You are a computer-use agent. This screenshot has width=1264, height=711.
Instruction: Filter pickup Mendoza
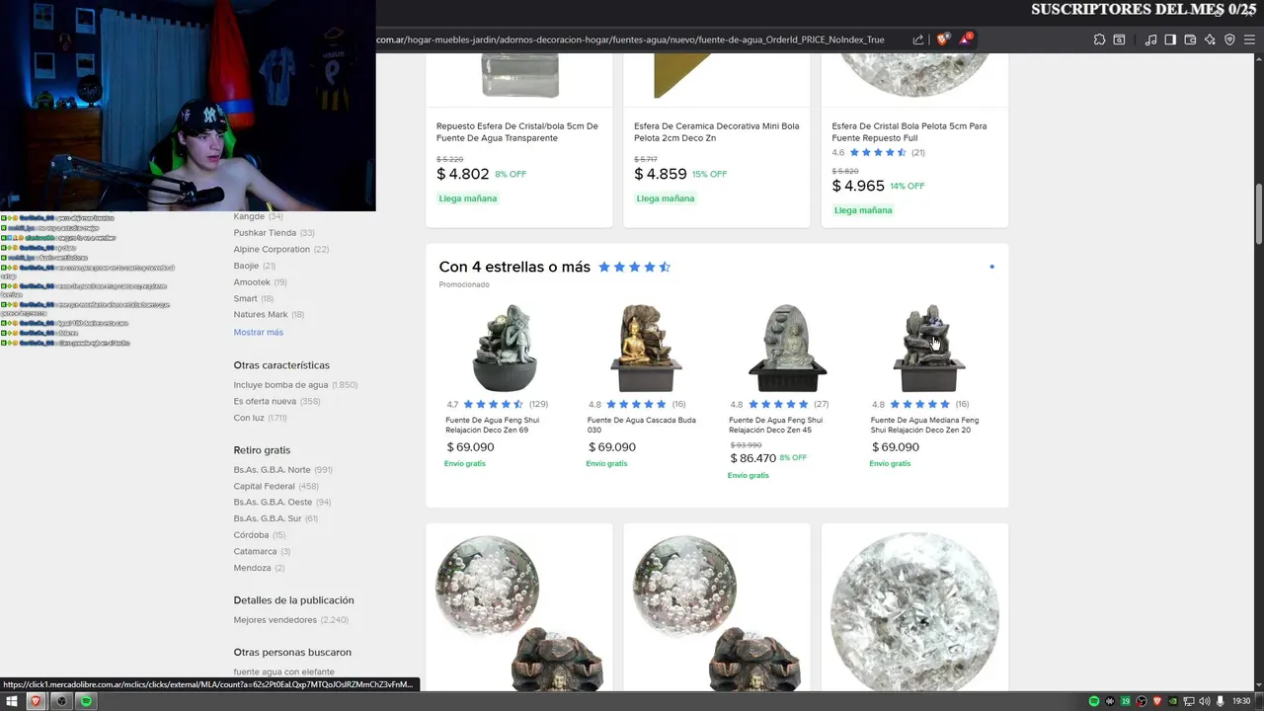(259, 568)
